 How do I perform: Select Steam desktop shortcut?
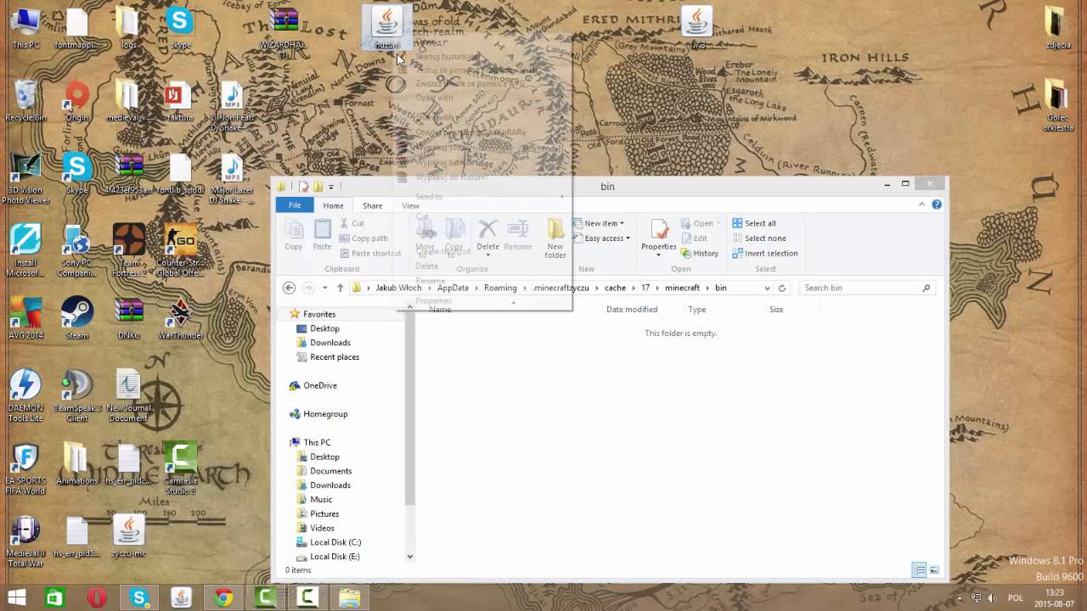point(77,319)
